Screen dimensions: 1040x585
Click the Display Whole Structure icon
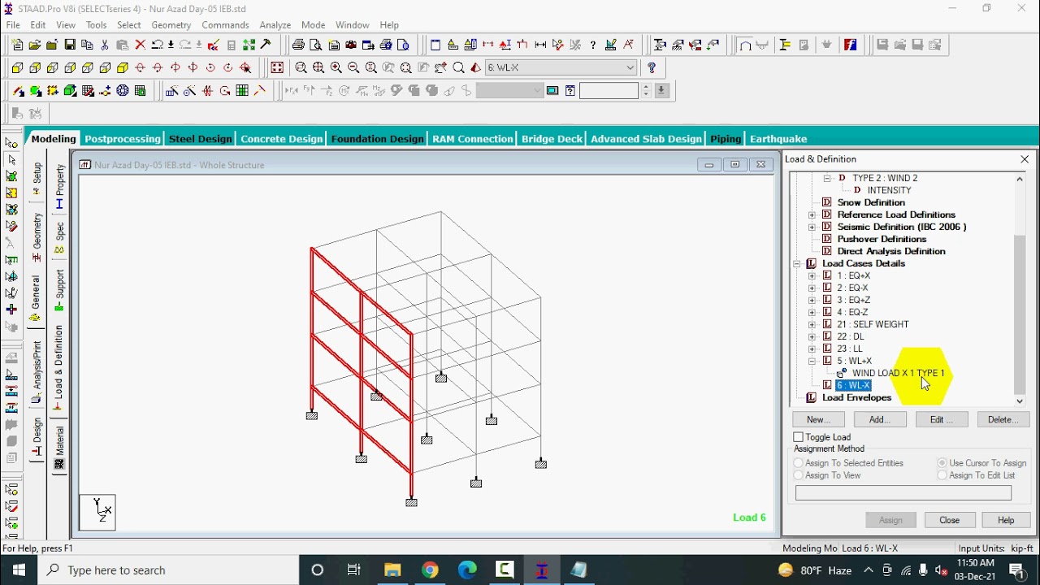coord(277,68)
